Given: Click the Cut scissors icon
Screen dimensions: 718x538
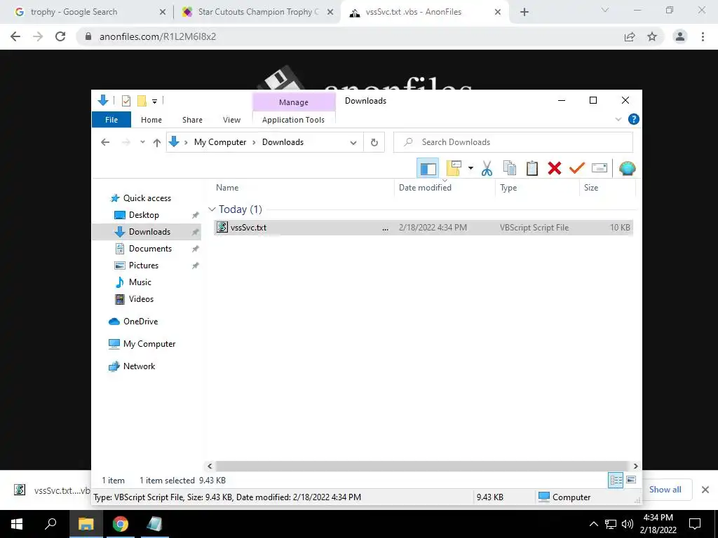Looking at the screenshot, I should [x=487, y=168].
